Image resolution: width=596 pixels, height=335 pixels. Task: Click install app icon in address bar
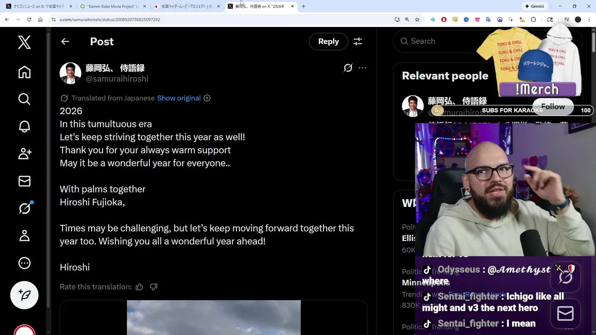[x=397, y=20]
